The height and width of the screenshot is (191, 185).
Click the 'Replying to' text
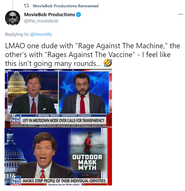(x=17, y=34)
